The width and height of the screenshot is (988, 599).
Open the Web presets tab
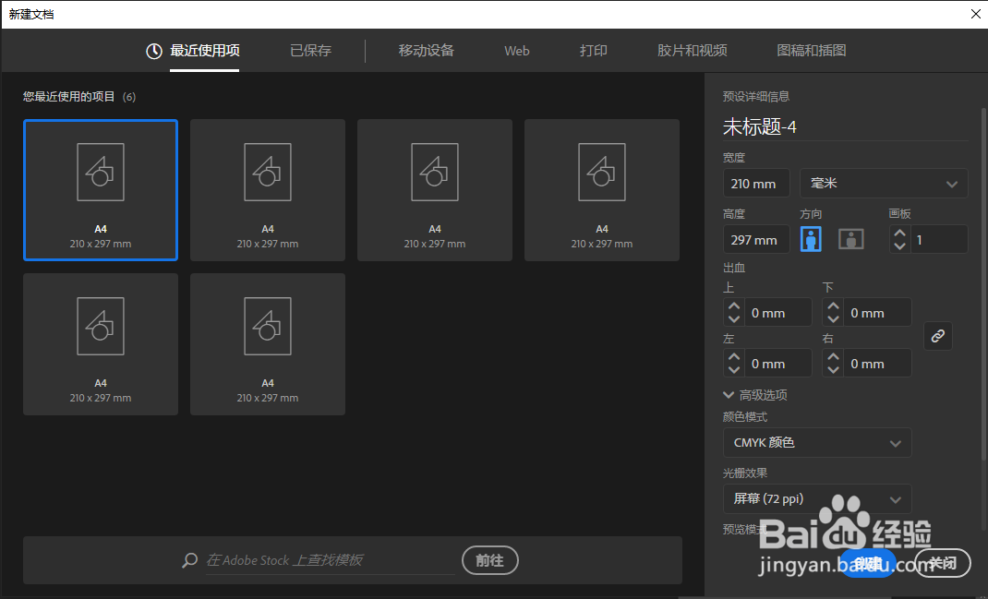coord(517,51)
